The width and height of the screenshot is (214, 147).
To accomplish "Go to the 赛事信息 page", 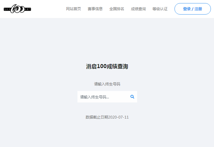I will pyautogui.click(x=95, y=9).
